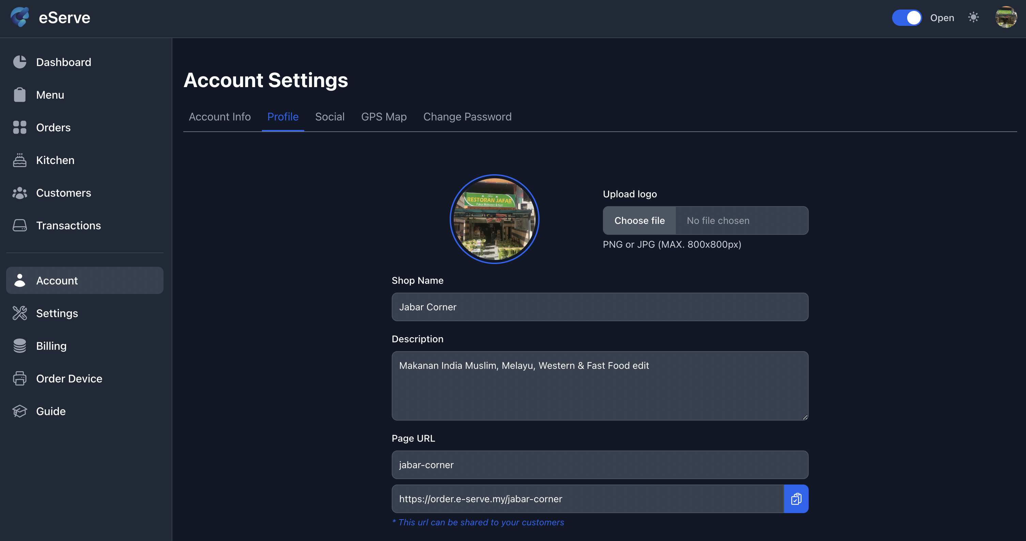Go to the Change Password tab

coord(467,117)
